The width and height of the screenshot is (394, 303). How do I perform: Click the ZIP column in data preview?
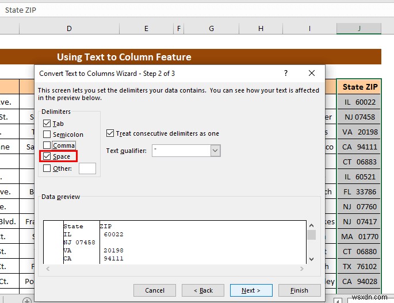click(203, 242)
